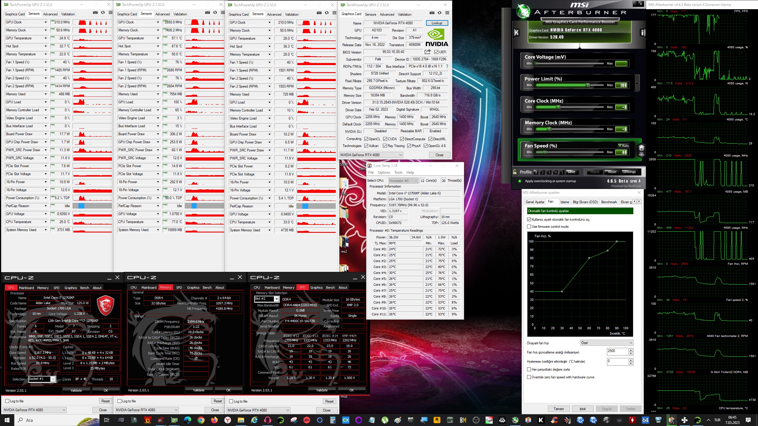Toggle Ray Tracing checkbox in GPU-Z

(x=385, y=146)
